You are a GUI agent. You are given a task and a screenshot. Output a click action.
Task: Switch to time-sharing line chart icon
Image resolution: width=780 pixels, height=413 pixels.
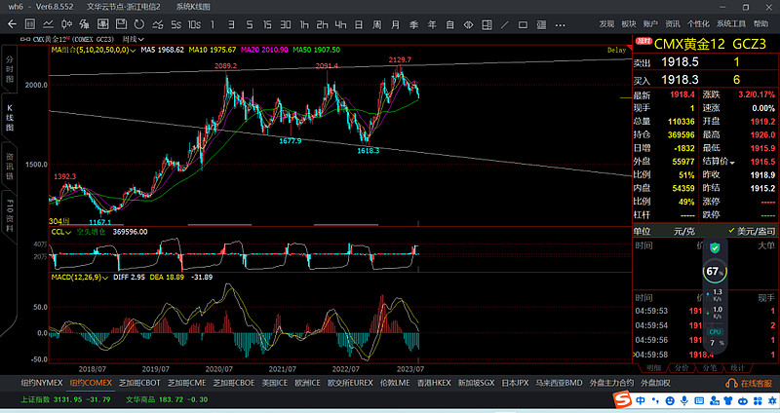tap(48, 23)
